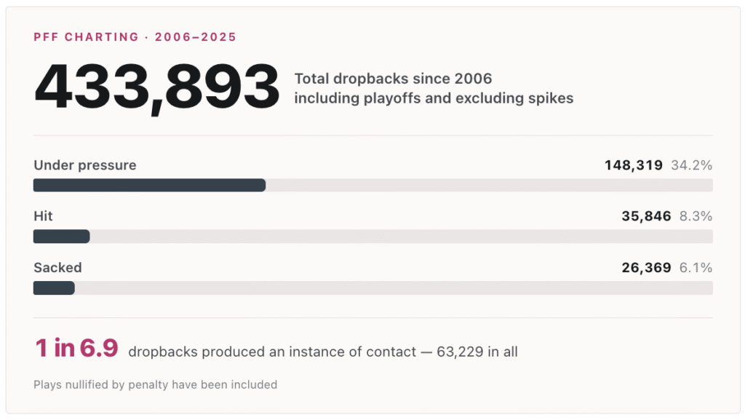Click the 34.2% pressure percentage
The image size is (745, 420).
(691, 165)
